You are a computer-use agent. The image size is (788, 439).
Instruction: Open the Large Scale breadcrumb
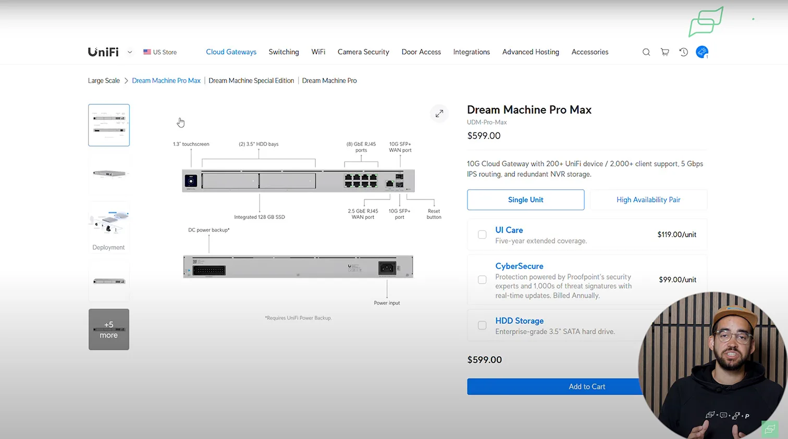click(104, 81)
